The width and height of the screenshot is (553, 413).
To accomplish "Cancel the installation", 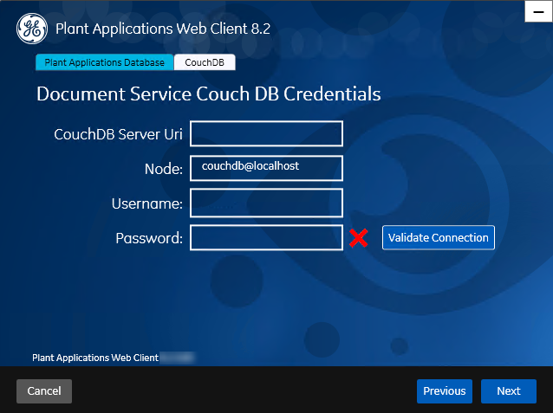I will pyautogui.click(x=44, y=391).
